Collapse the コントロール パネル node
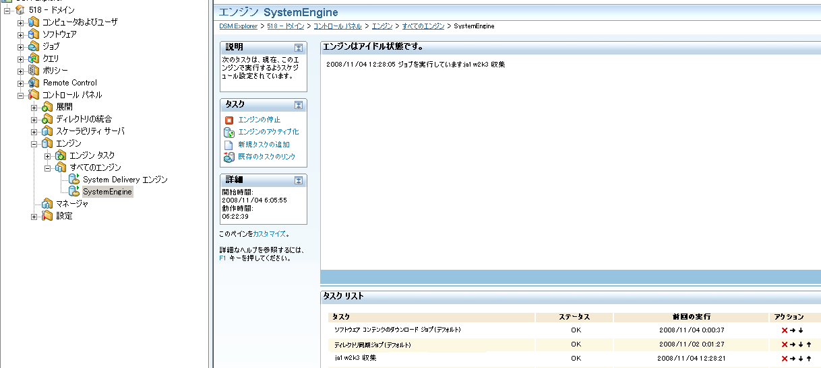Viewport: 821px width, 368px height. [21, 95]
